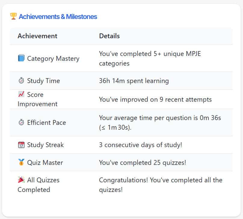Select the Study Time row label
This screenshot has height=219, width=243.
click(43, 81)
